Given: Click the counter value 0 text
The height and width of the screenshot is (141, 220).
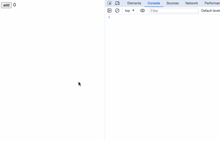Looking at the screenshot, I should tap(14, 5).
